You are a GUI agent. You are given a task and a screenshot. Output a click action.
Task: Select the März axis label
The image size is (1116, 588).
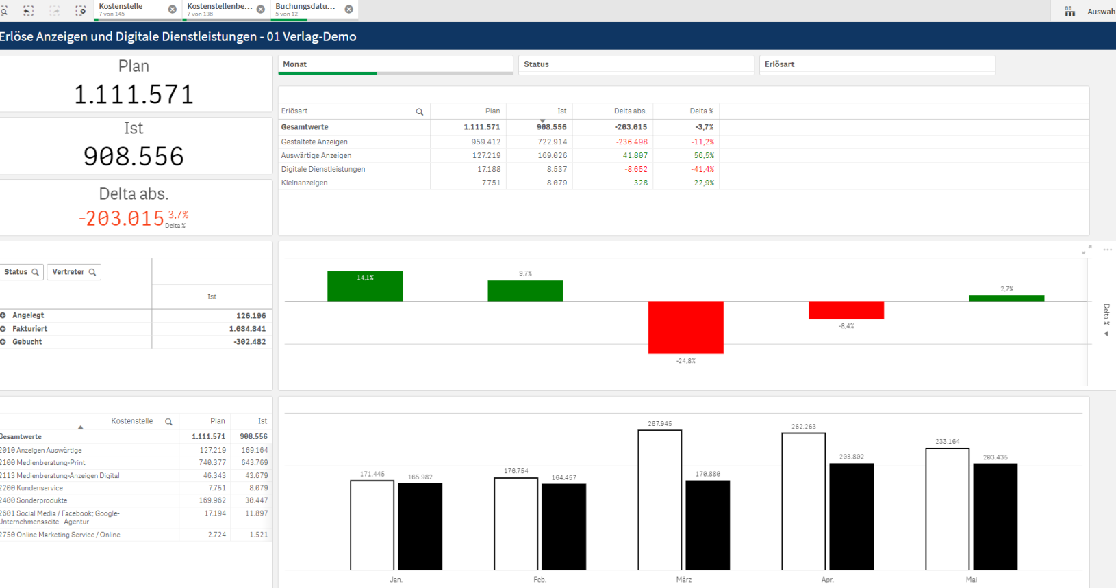coord(684,580)
